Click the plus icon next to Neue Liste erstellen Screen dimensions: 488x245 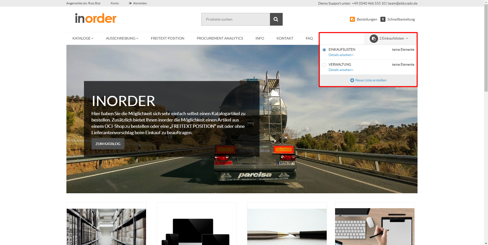[352, 80]
